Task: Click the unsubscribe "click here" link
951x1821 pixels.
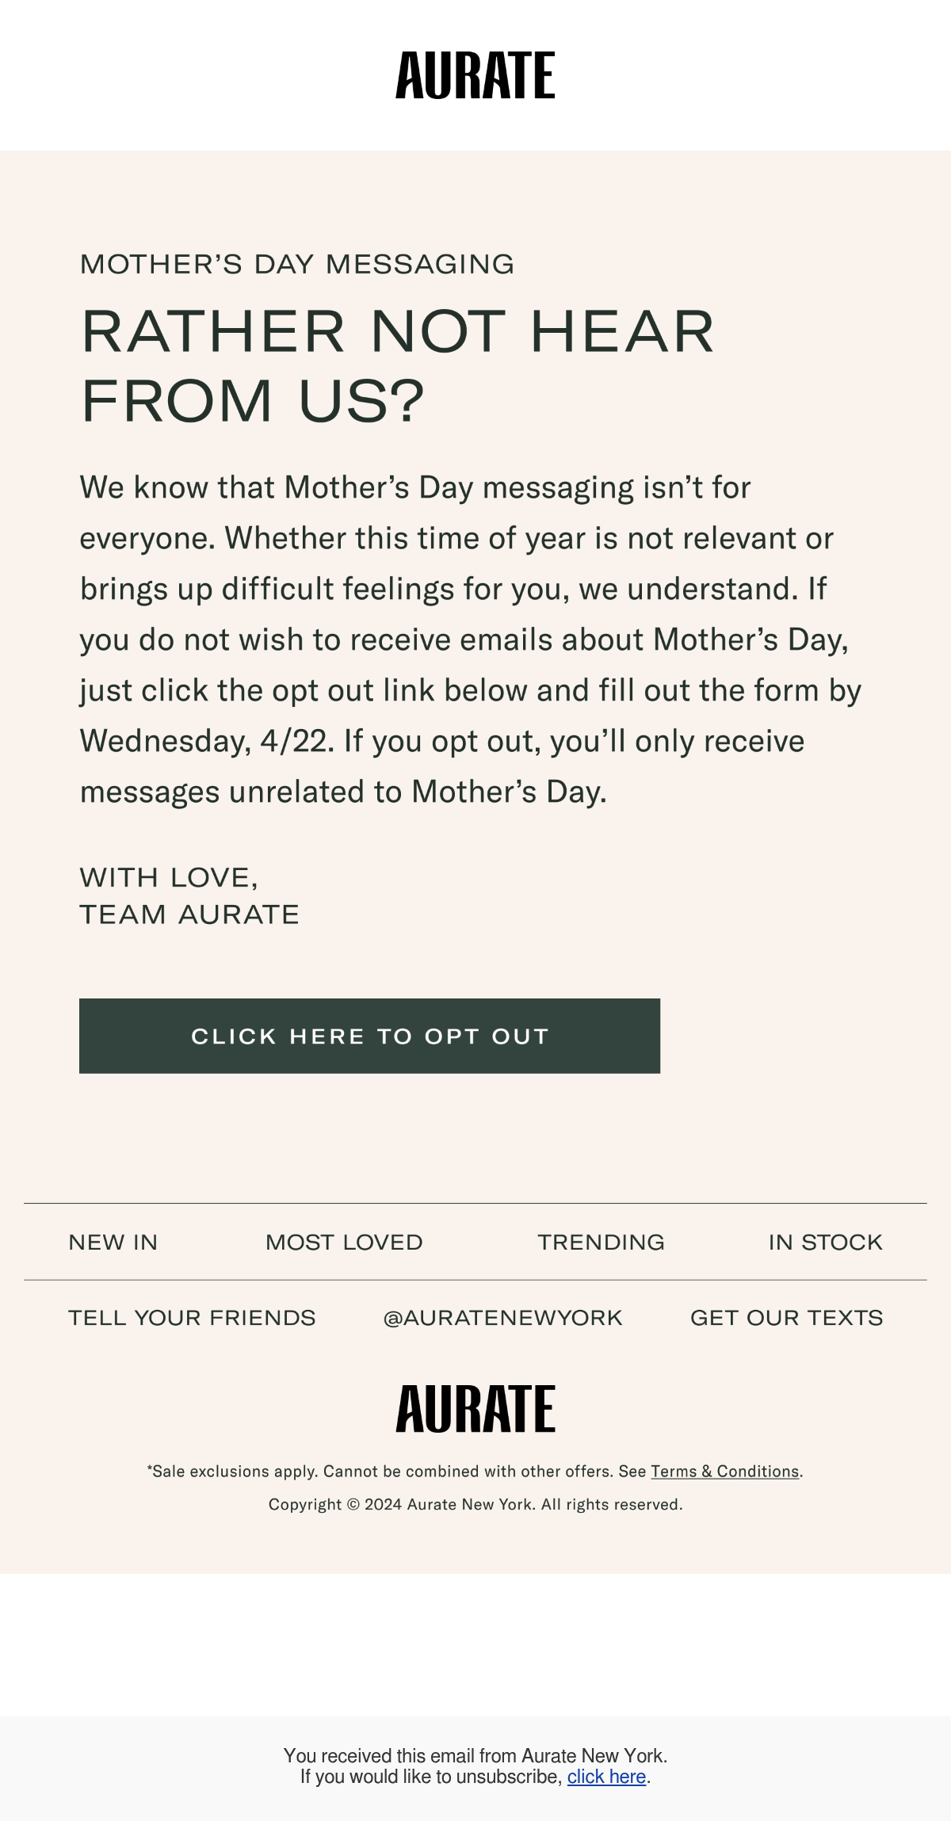Action: (606, 1777)
